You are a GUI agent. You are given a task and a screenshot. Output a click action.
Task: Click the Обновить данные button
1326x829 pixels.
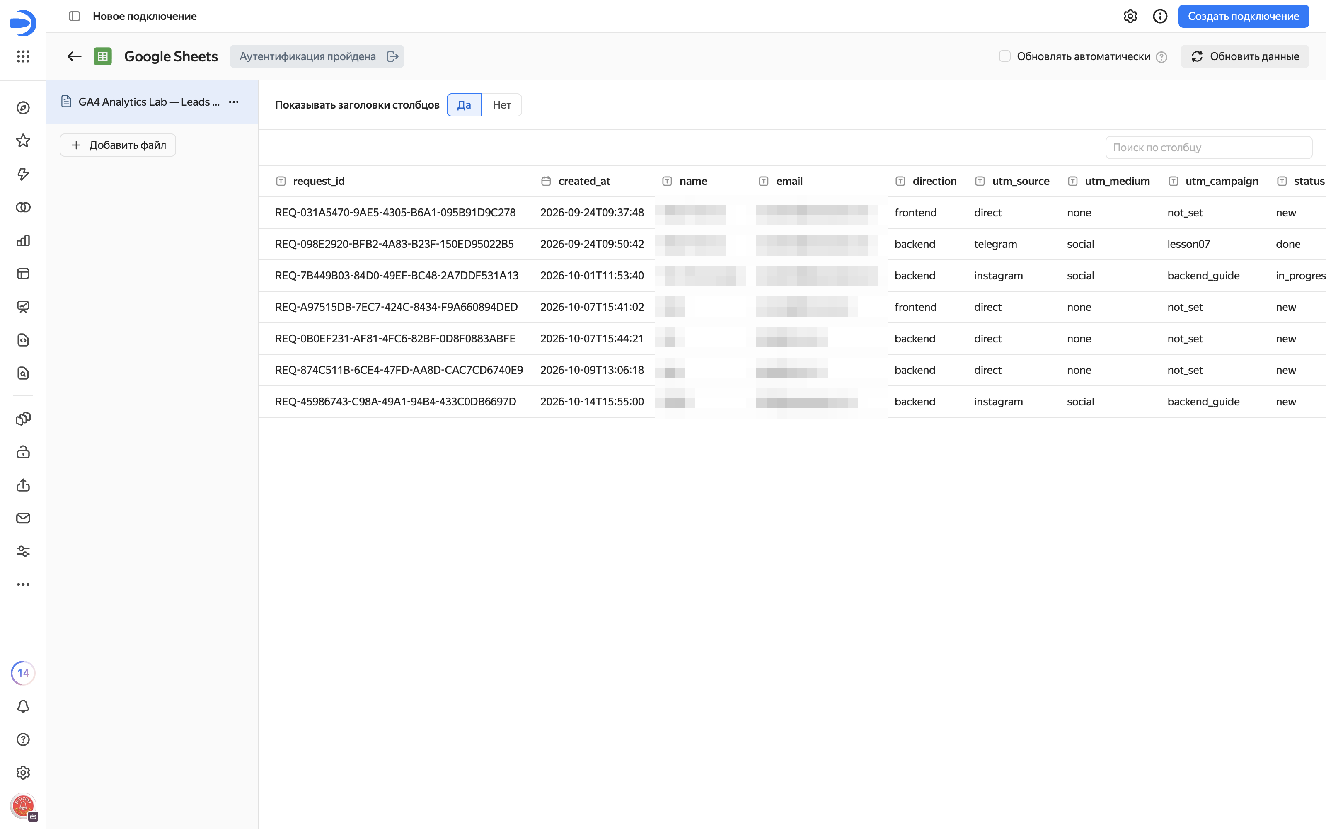click(1244, 56)
